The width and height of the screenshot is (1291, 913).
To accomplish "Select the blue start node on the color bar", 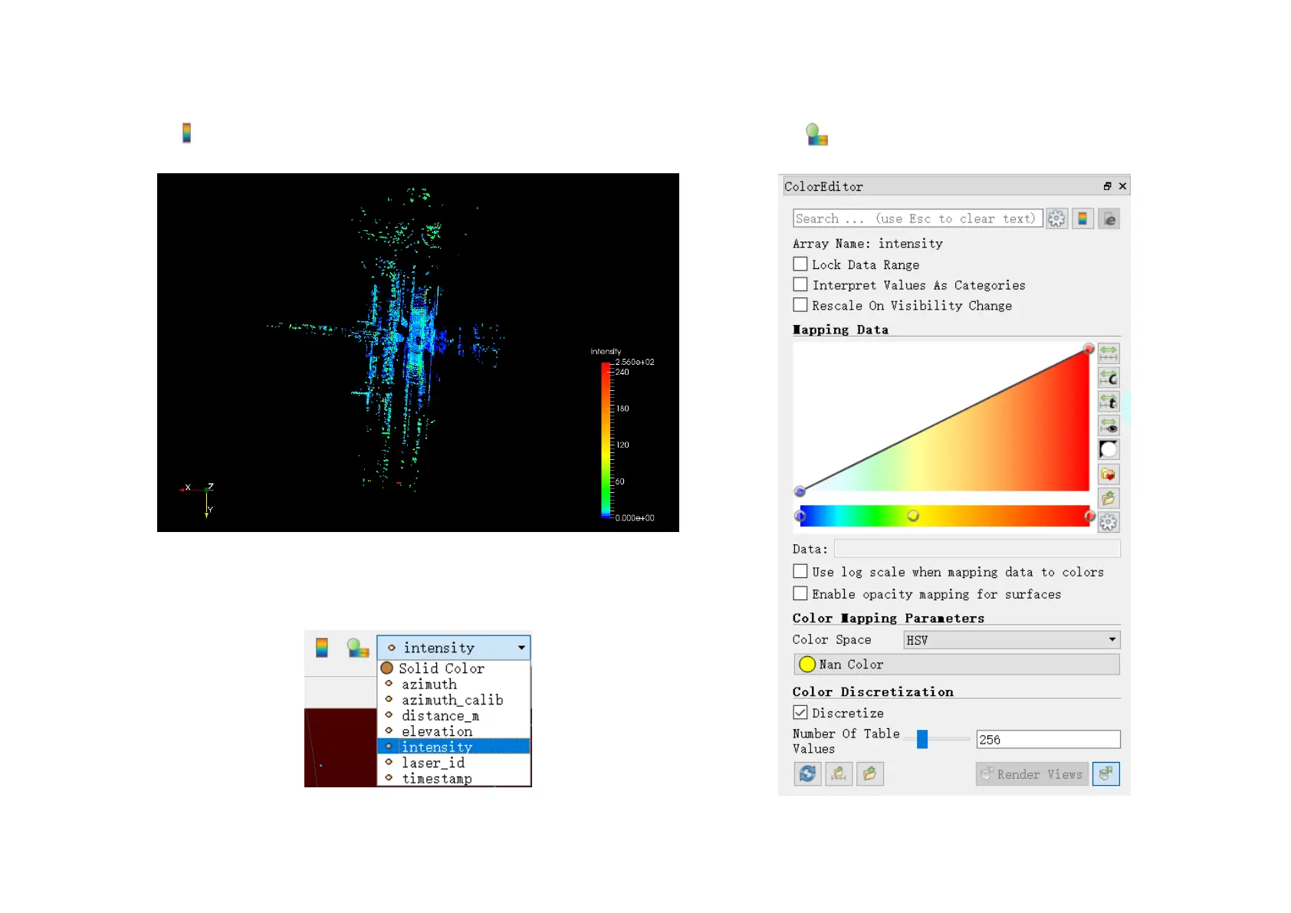I will click(x=800, y=516).
